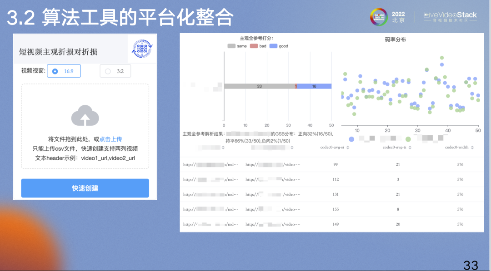Screen dimensions: 491x271
Task: Click the 点击上传 upload link
Action: coord(110,139)
